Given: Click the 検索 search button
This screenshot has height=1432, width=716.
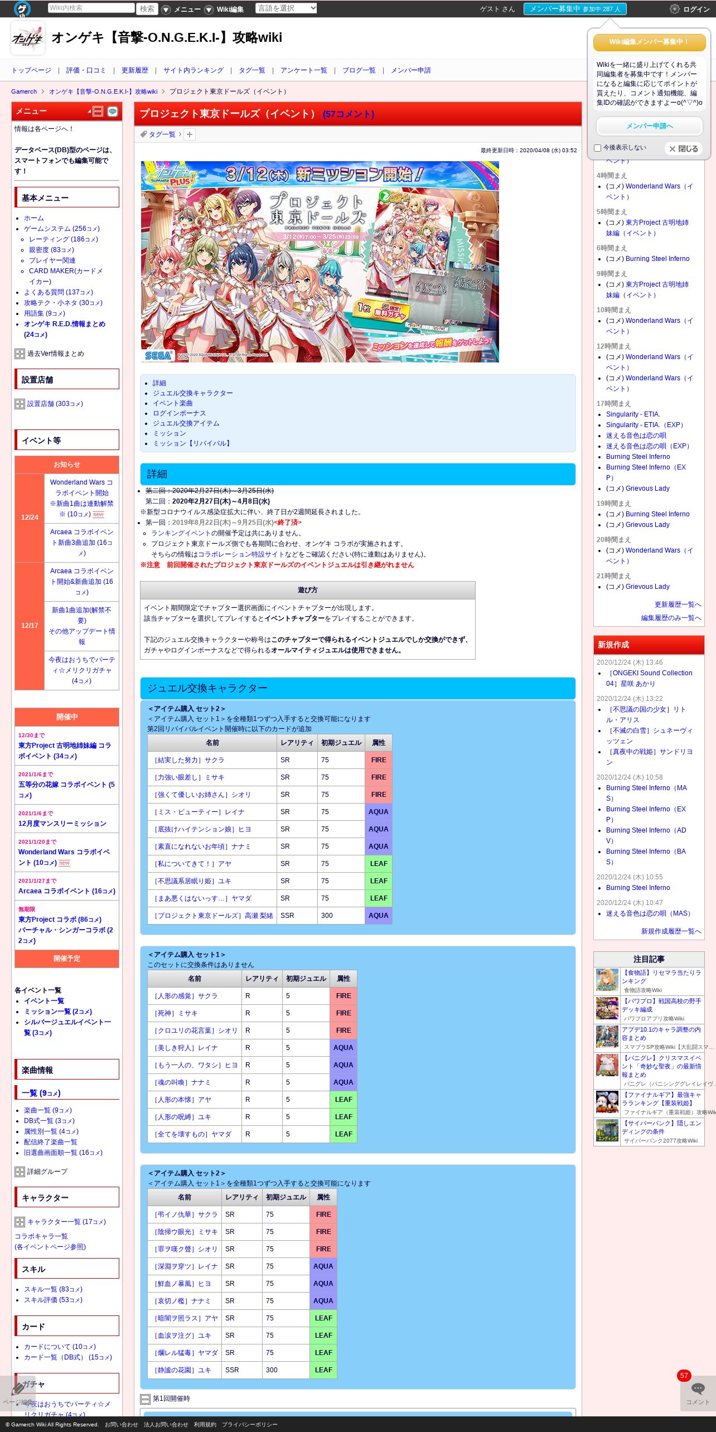Looking at the screenshot, I should point(147,8).
